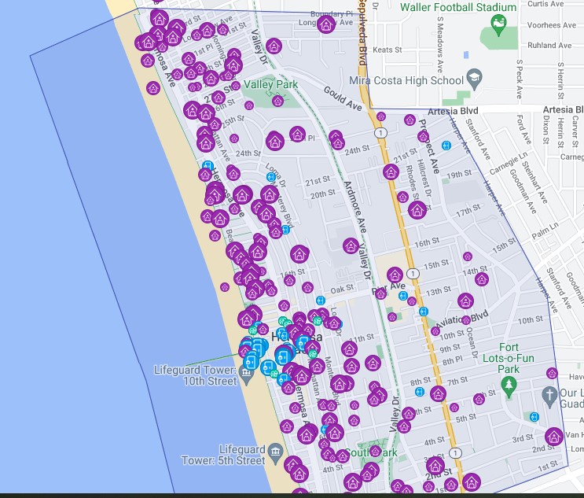The image size is (584, 498).
Task: Select the Ardmore Ave street label
Action: (355, 207)
